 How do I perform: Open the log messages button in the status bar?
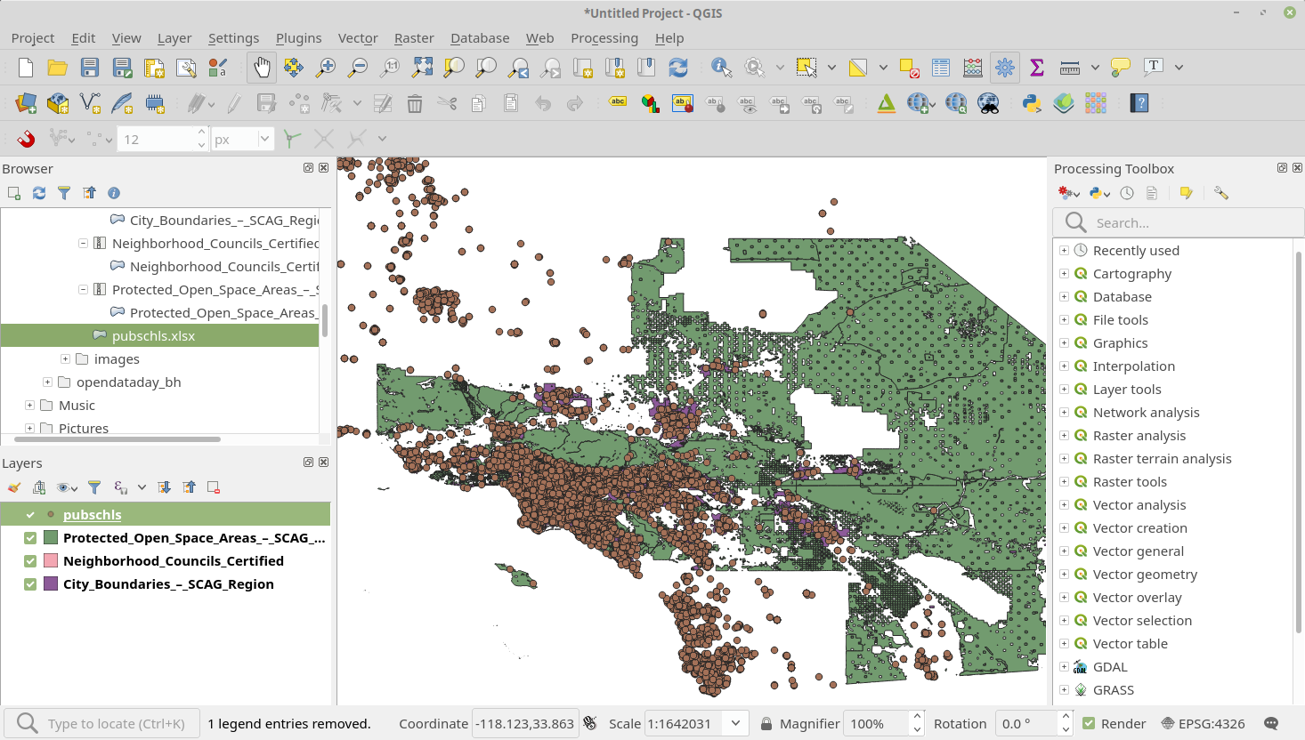point(1271,724)
